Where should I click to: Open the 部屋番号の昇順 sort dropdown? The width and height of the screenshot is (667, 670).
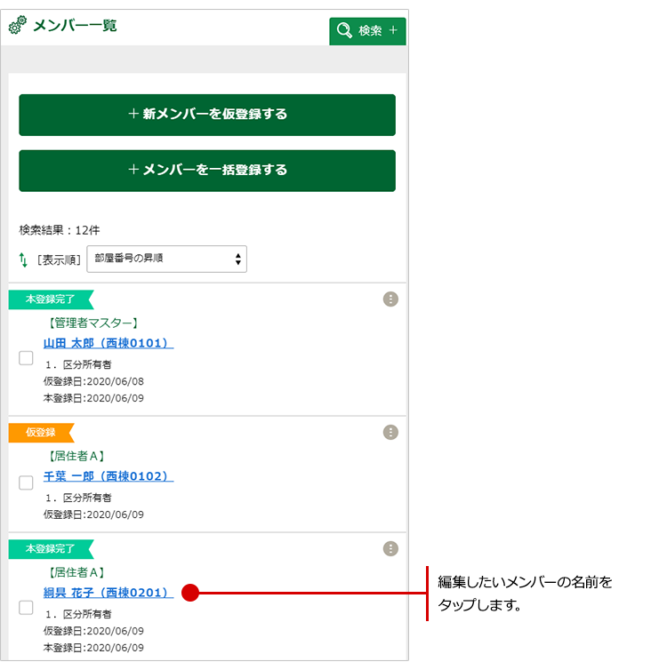click(x=167, y=259)
